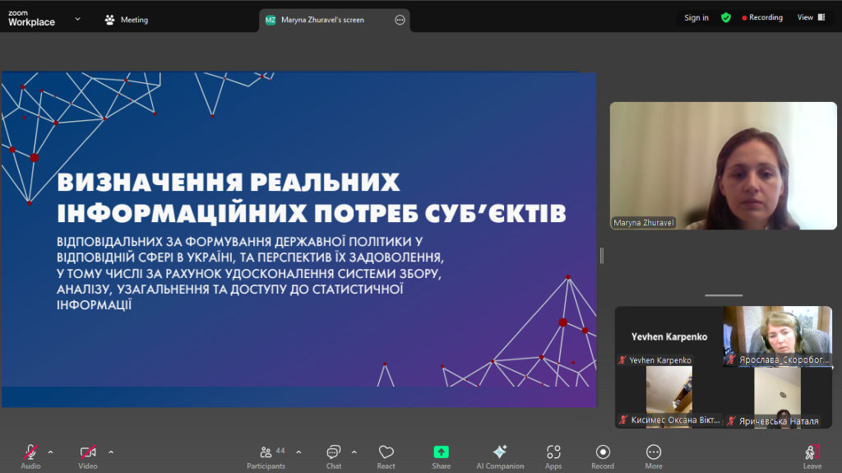Viewport: 842px width, 473px height.
Task: Select Yevhen Karpenko's participant tile
Action: [669, 336]
